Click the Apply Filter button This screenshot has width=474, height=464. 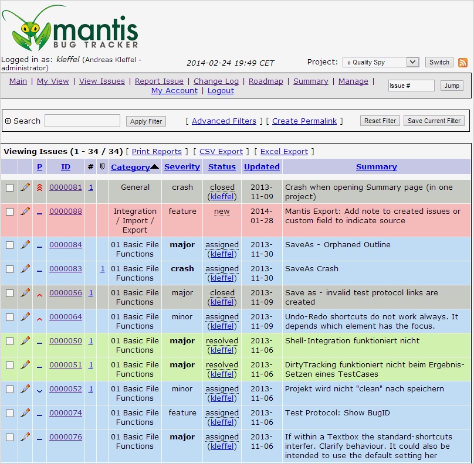146,121
